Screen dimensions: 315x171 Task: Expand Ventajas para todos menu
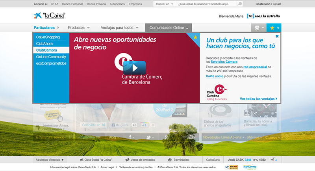coord(120,28)
